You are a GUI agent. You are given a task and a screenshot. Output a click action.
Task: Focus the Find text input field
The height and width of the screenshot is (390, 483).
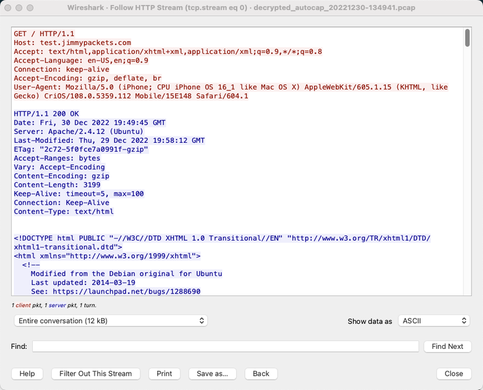pyautogui.click(x=225, y=346)
